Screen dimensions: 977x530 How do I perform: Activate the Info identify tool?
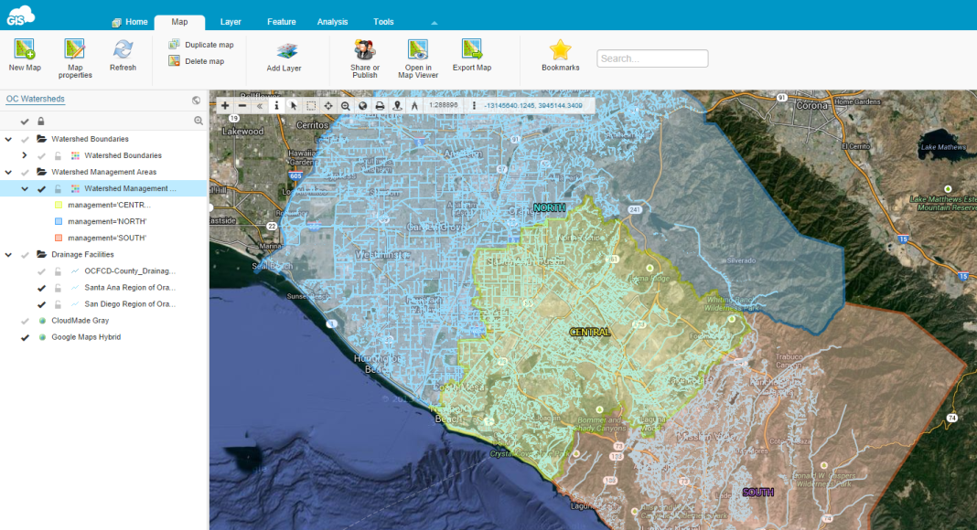276,106
